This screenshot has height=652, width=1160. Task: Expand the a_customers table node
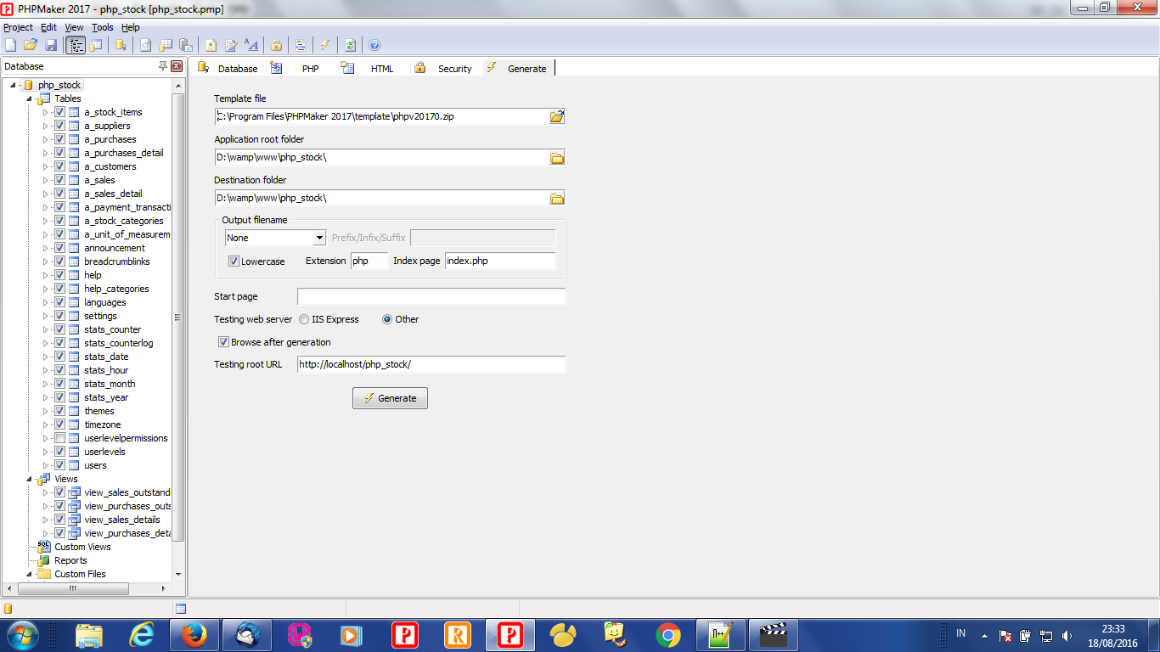pyautogui.click(x=46, y=166)
